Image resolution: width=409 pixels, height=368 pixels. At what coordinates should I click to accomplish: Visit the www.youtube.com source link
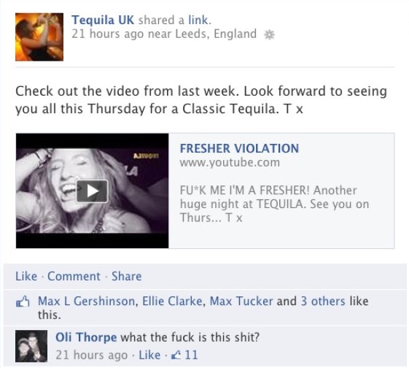pos(230,162)
